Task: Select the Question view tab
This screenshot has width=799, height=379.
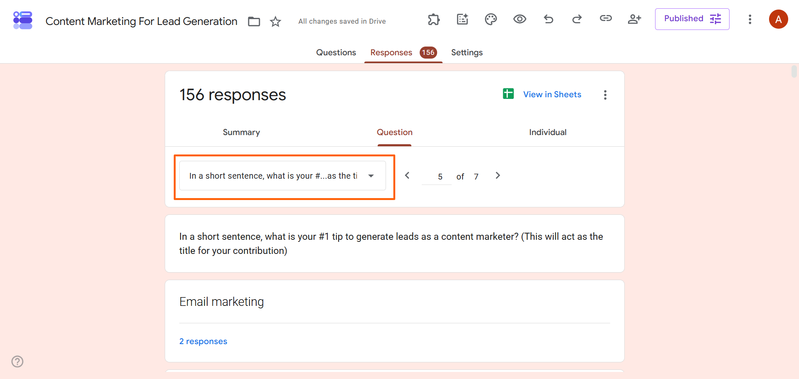Action: 394,132
